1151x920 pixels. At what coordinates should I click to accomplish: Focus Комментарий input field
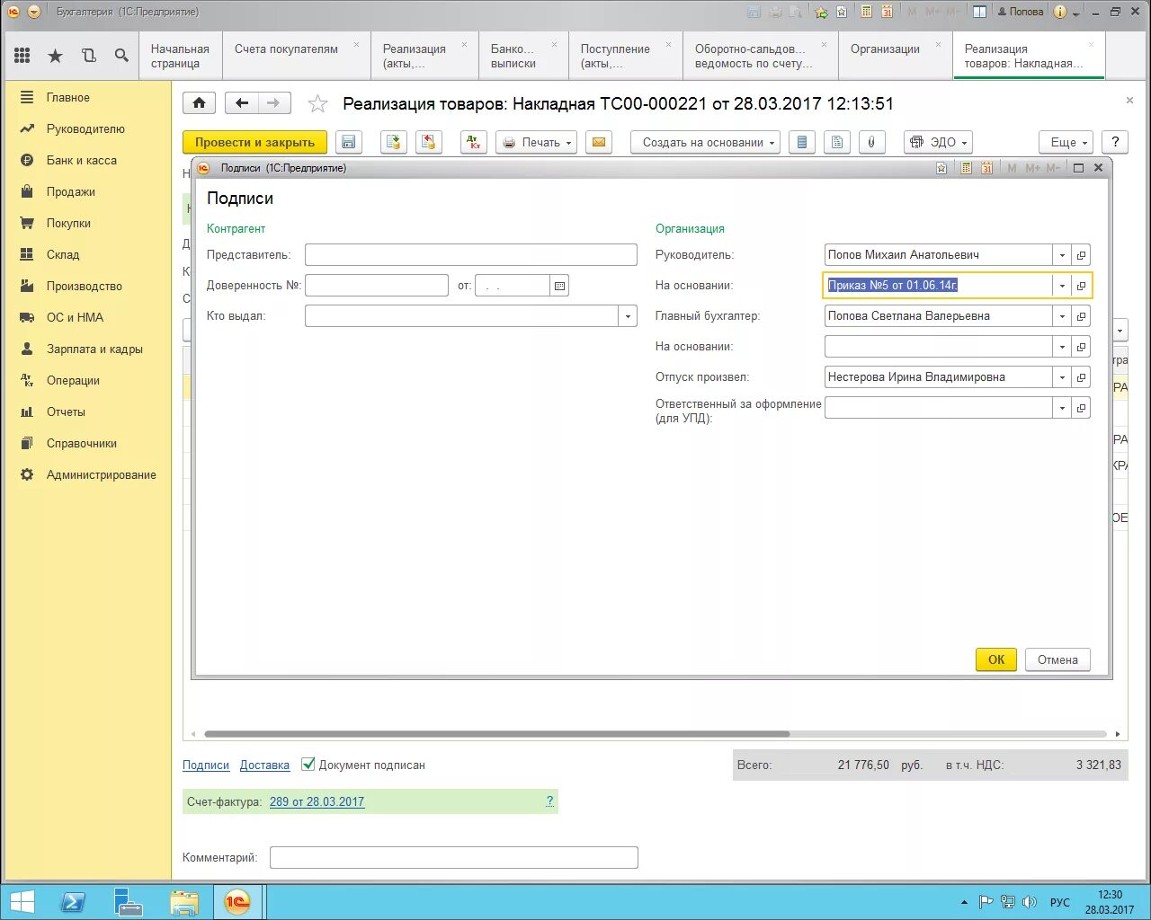454,857
